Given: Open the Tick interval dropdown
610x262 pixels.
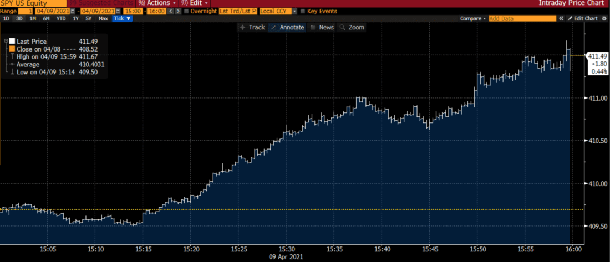Looking at the screenshot, I should click(123, 18).
